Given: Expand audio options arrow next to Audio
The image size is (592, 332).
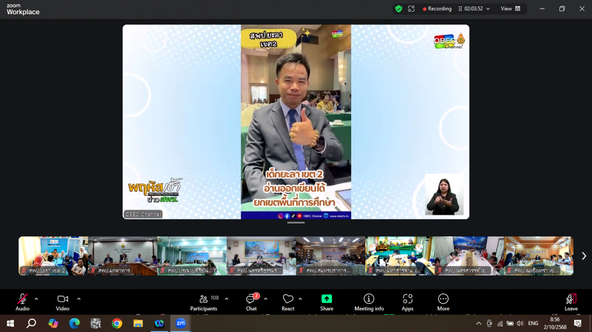Looking at the screenshot, I should 37,299.
